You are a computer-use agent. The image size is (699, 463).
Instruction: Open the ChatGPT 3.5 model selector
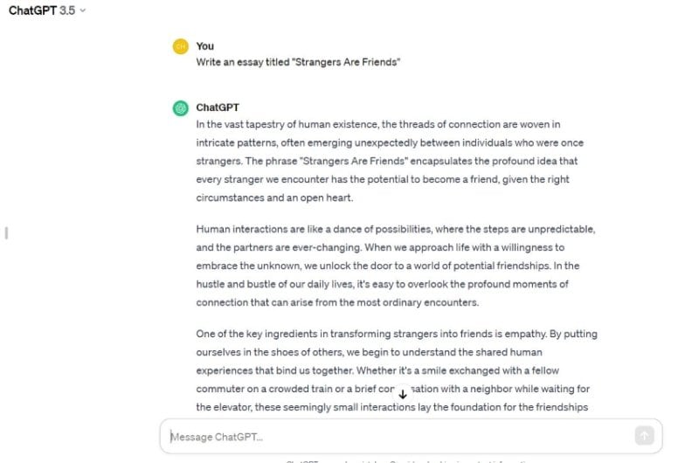(47, 10)
